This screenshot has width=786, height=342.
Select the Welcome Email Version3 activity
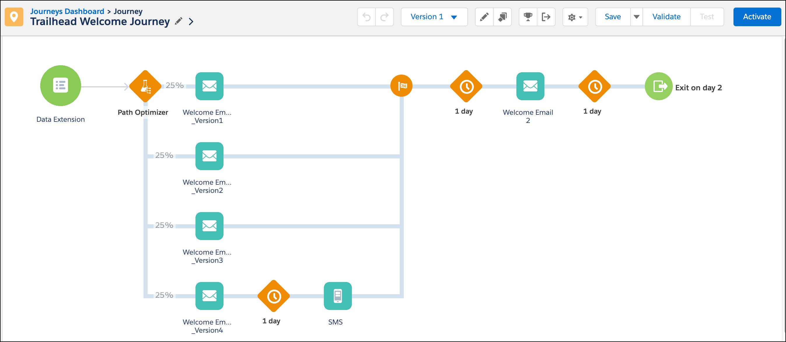coord(209,226)
